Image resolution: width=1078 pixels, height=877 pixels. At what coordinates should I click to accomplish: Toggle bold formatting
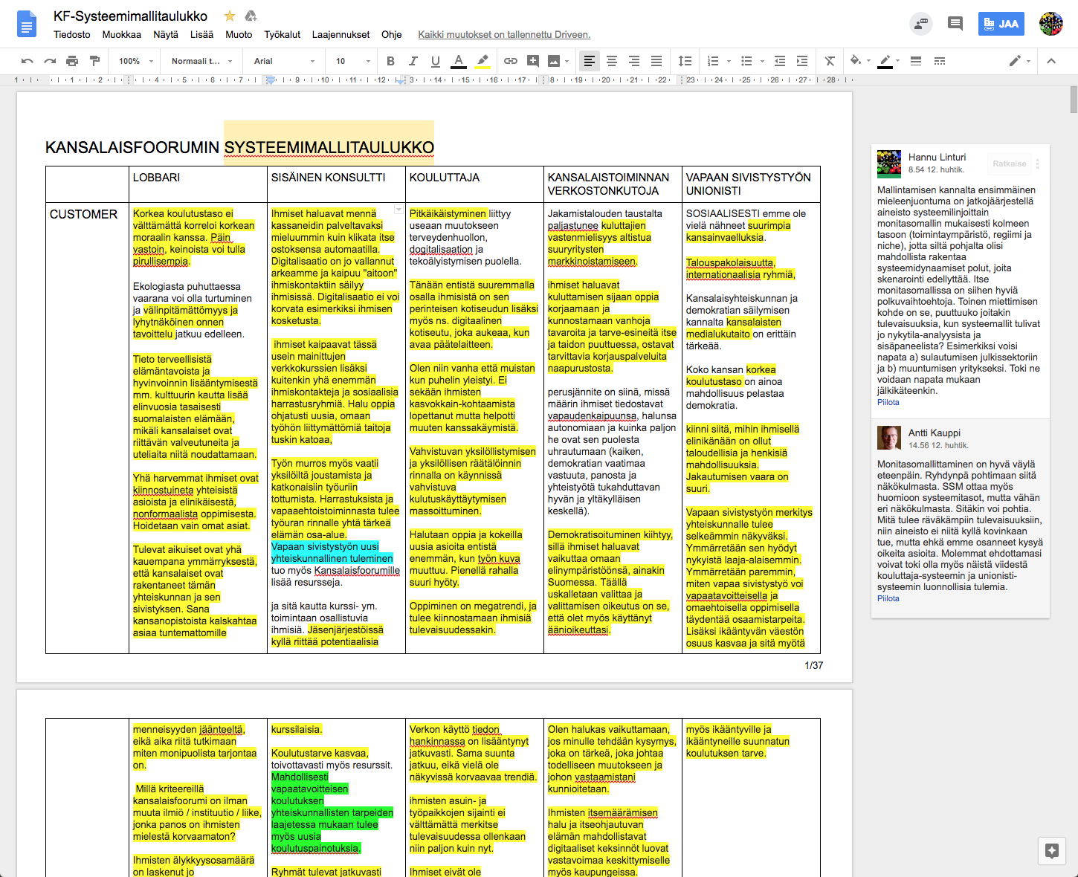pyautogui.click(x=390, y=61)
